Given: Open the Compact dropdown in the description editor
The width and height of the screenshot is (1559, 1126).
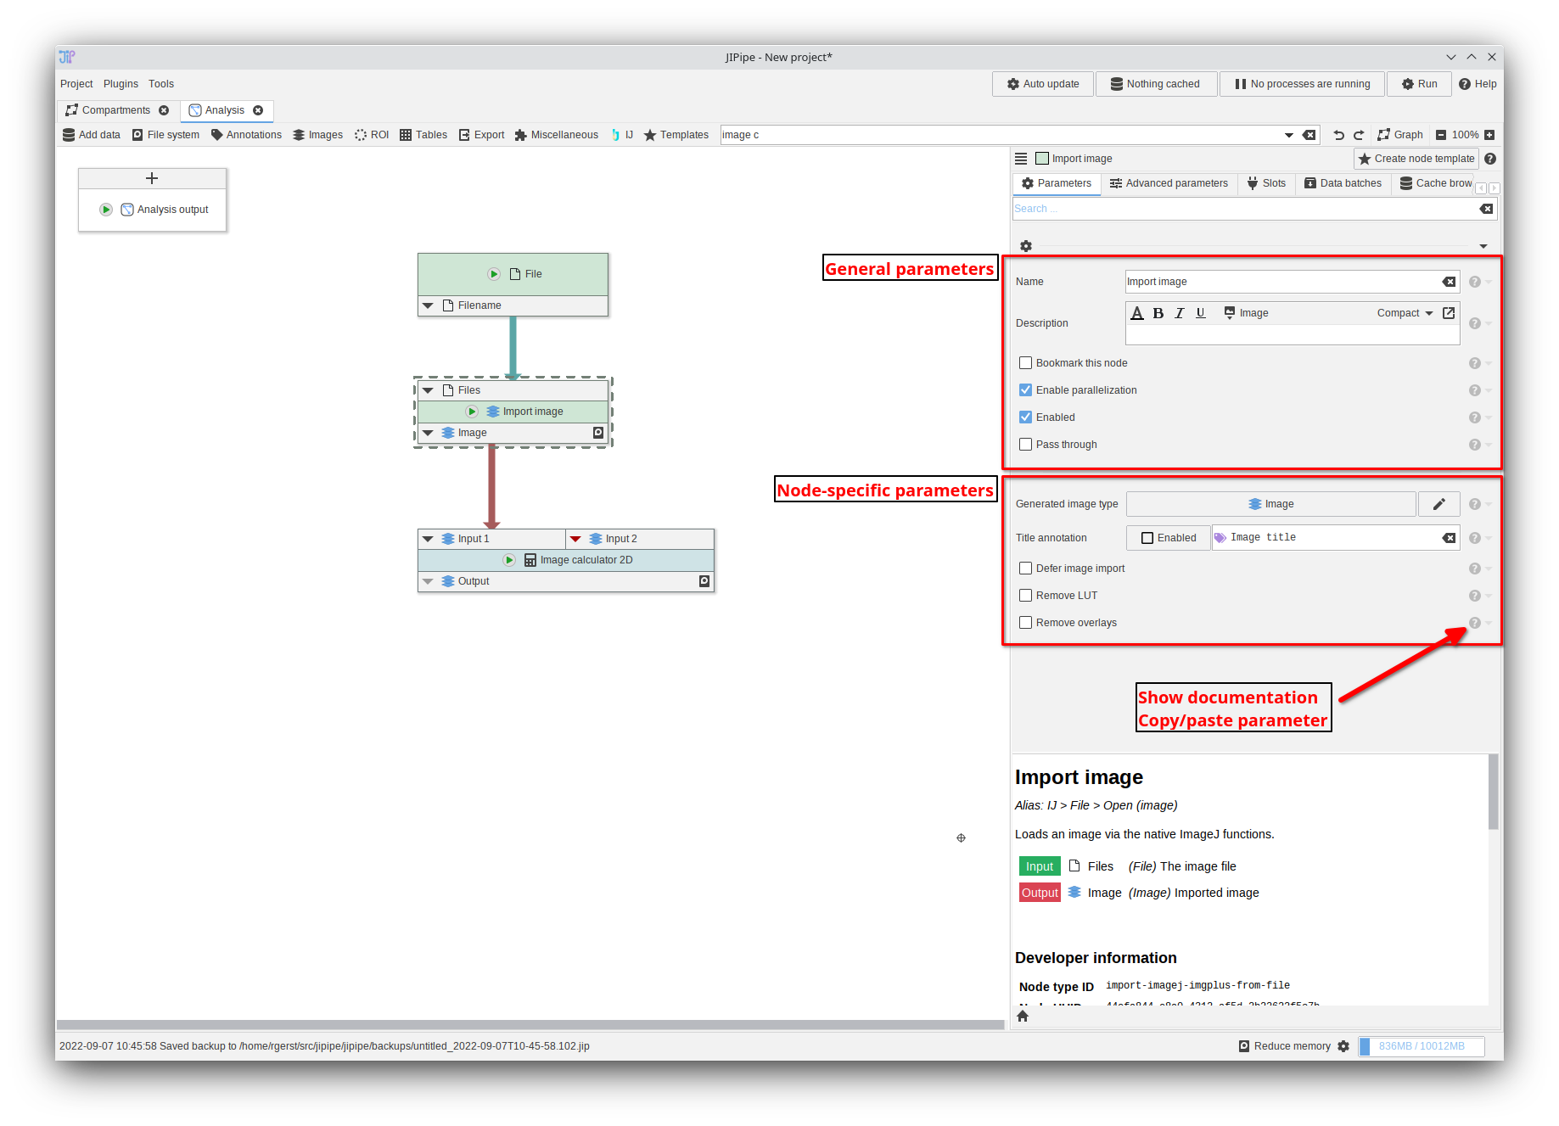Looking at the screenshot, I should 1402,312.
